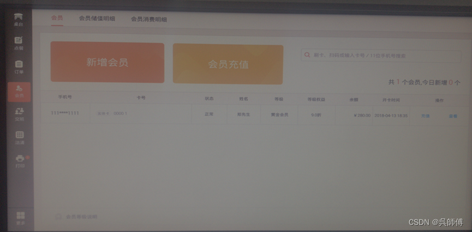
Task: Click the search magnifier icon
Action: [307, 55]
